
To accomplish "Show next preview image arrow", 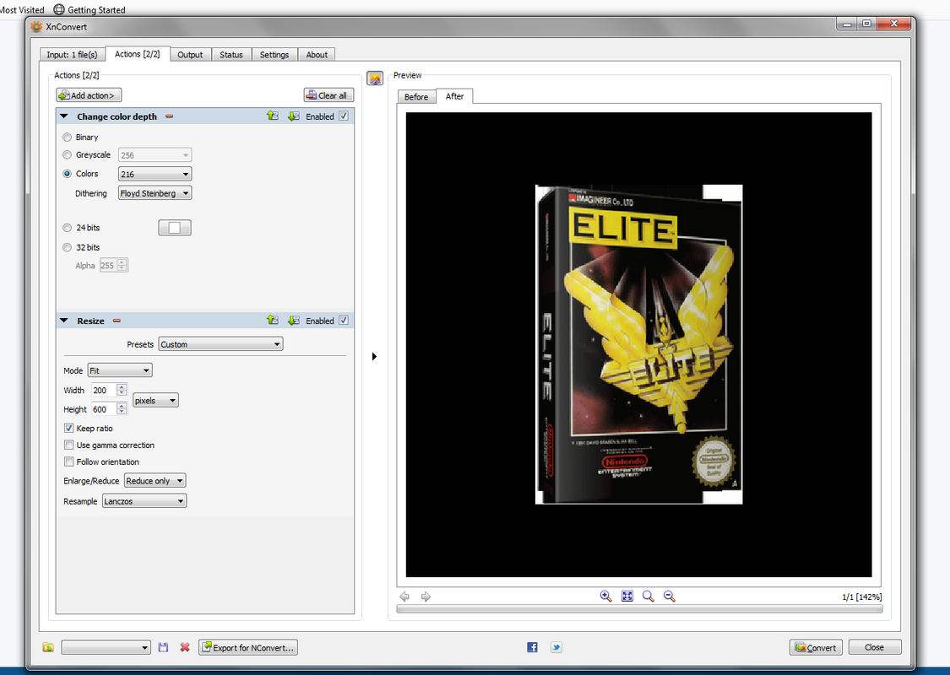I will click(426, 597).
